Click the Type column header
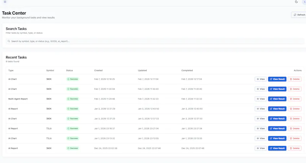This screenshot has width=306, height=163. click(x=11, y=71)
